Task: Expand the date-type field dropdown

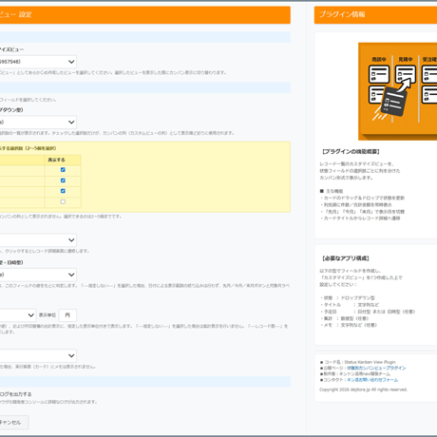Action: 38,275
